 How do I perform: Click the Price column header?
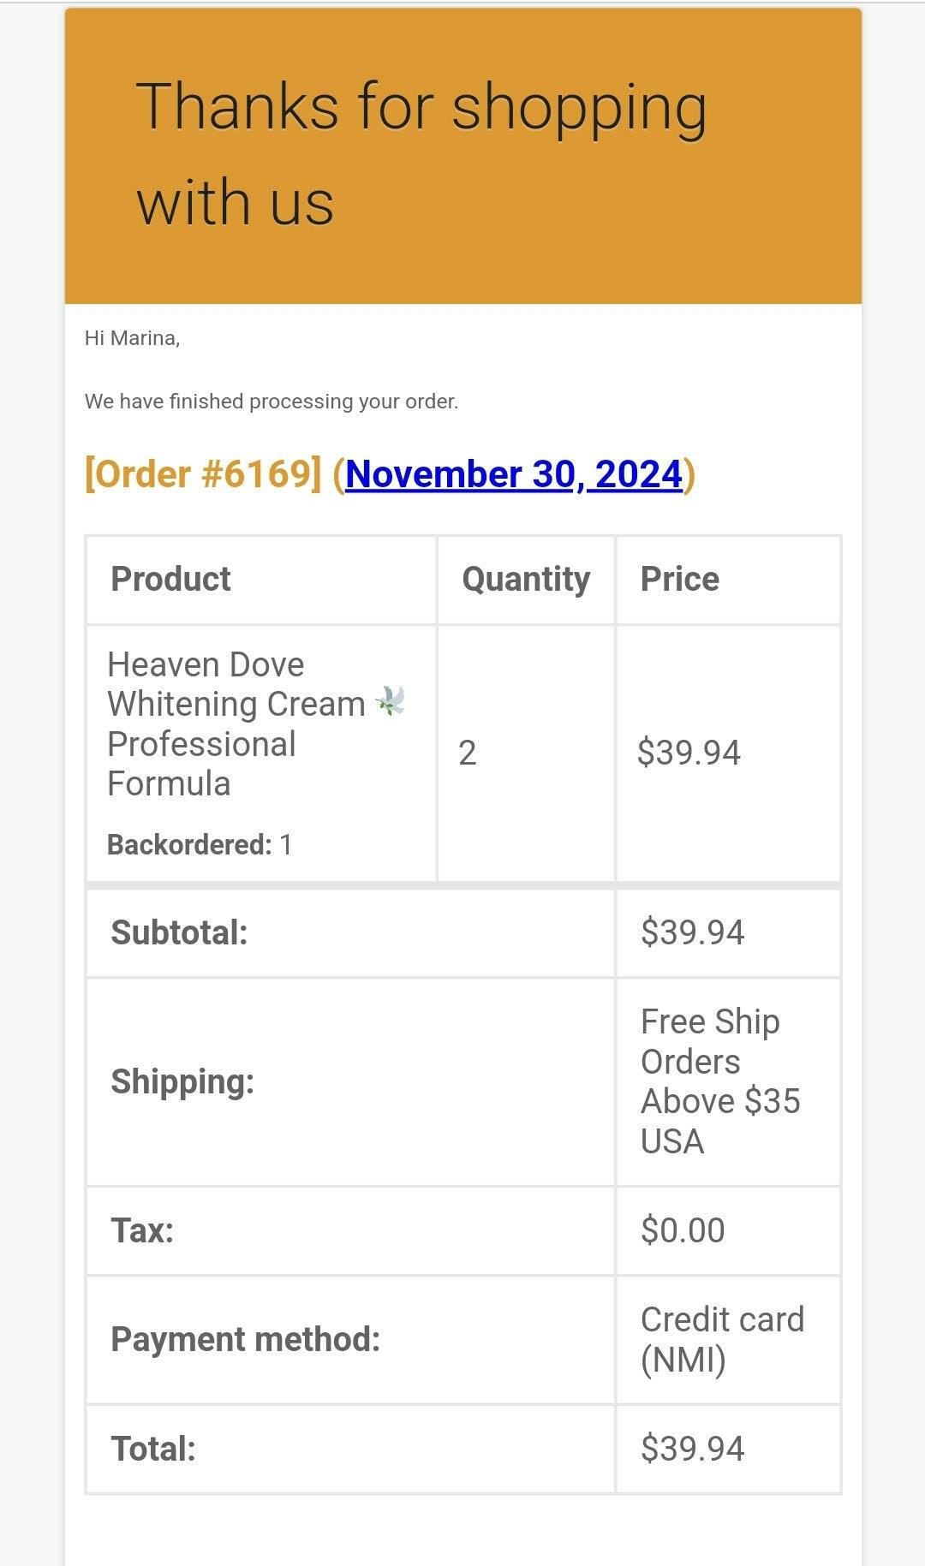680,580
